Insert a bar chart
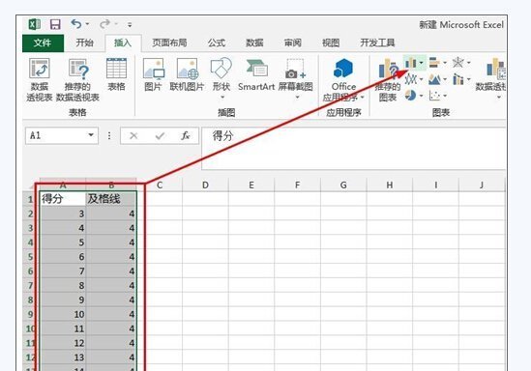 point(434,63)
